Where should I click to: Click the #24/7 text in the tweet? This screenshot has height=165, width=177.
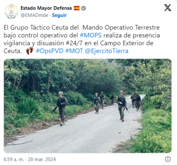(x=74, y=43)
